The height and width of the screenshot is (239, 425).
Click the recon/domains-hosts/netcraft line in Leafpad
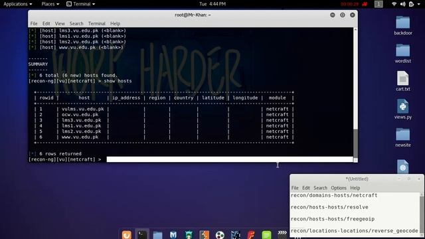(334, 195)
